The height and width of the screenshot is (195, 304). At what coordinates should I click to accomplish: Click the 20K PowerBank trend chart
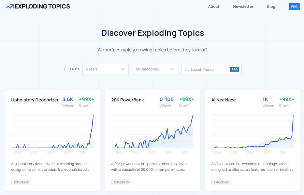point(153,132)
